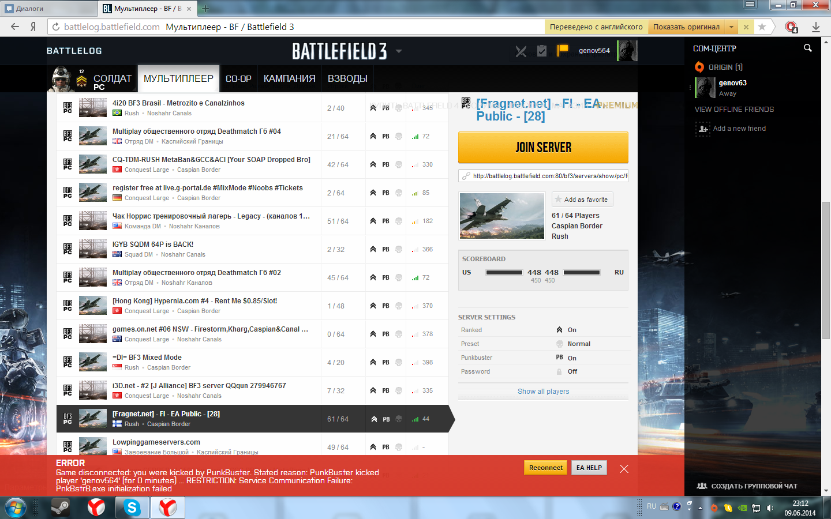This screenshot has width=831, height=519.
Task: Open the Battlefield 3 title dropdown arrow
Action: pos(398,51)
